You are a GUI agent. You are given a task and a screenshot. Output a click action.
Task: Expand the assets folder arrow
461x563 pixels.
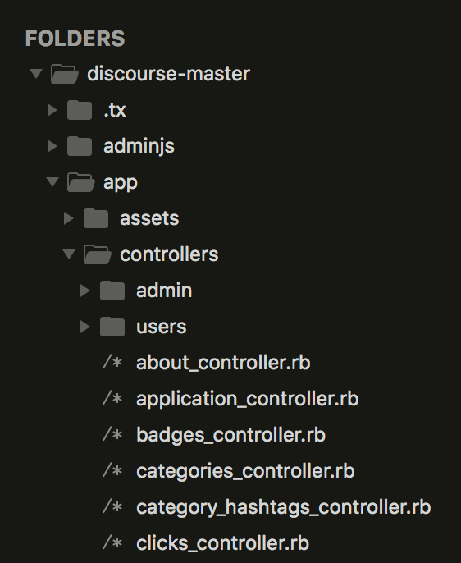click(x=69, y=218)
